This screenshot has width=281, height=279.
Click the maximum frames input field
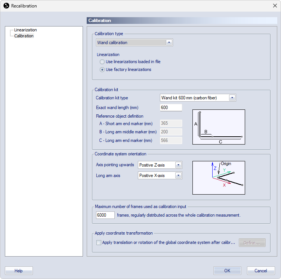click(x=105, y=215)
